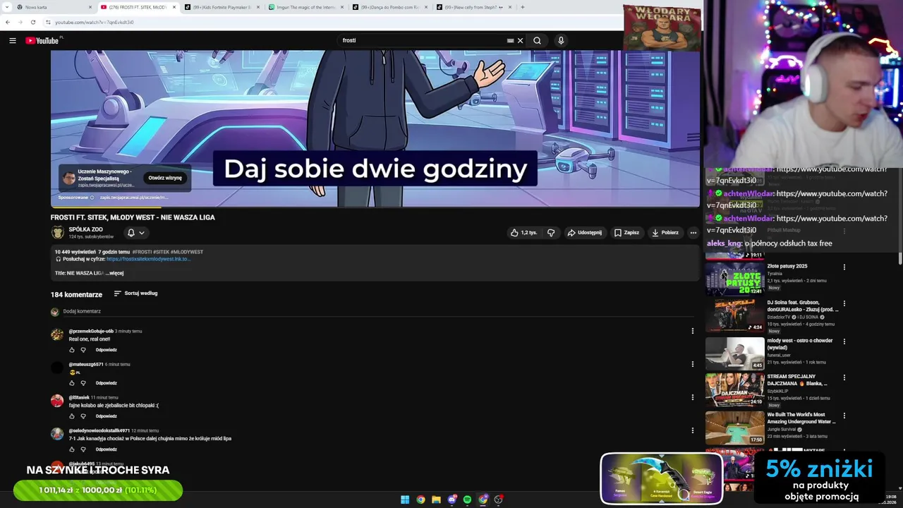This screenshot has width=903, height=508.
Task: Select the FROSTI FT. SITEK YouTube tab
Action: click(138, 7)
